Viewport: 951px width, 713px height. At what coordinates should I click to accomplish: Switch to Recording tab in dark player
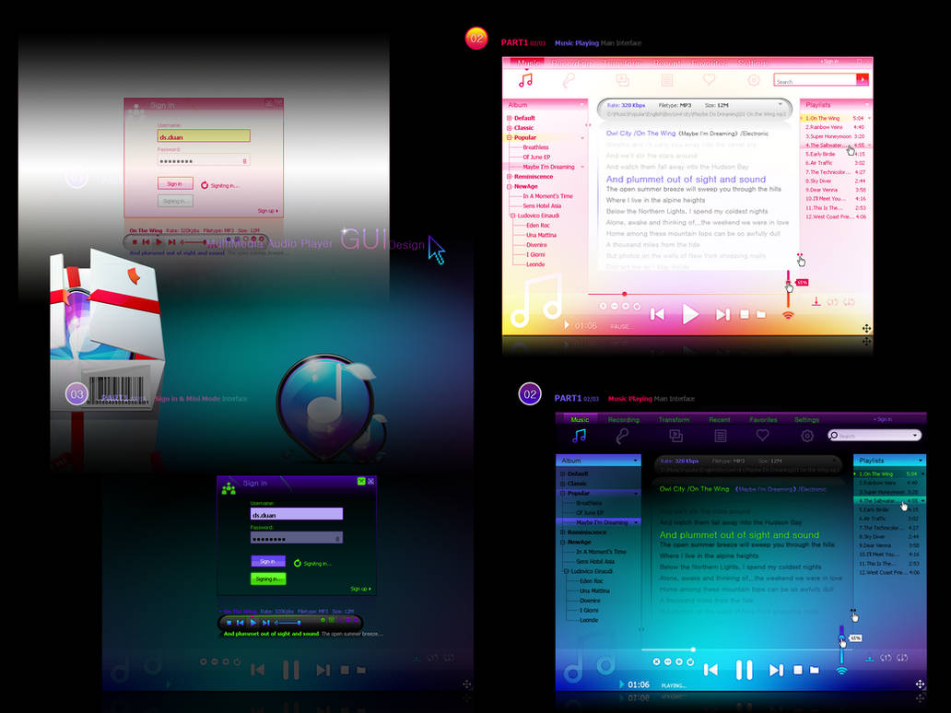(624, 419)
